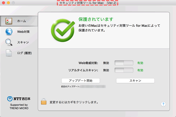Click the padlock icon to allow changes

pos(44,101)
